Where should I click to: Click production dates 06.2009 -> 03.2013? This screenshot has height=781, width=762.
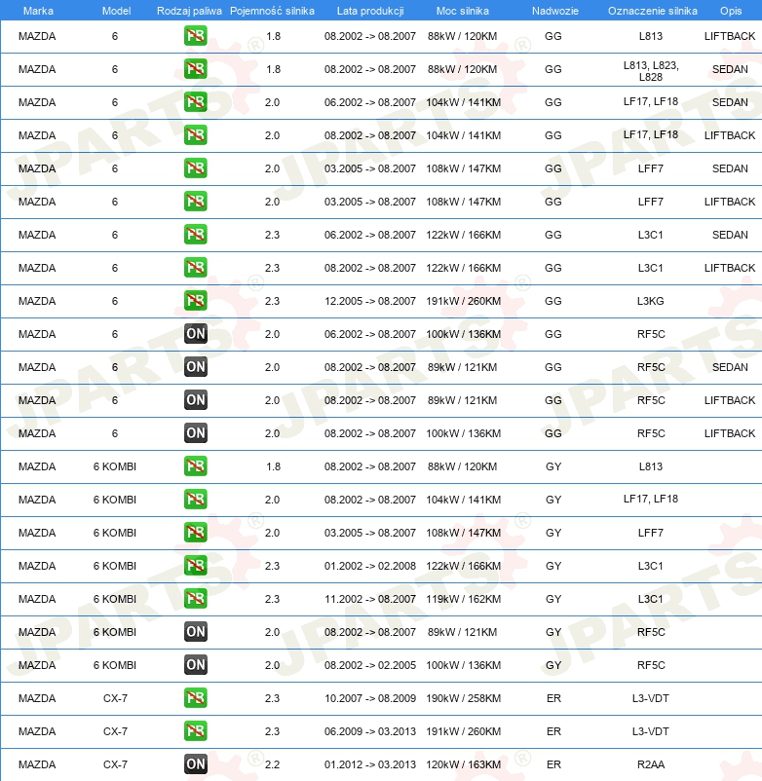(369, 731)
